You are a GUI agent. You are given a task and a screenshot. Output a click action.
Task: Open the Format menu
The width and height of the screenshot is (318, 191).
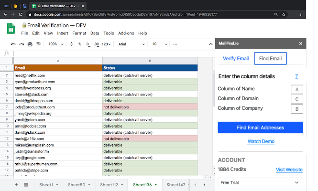tap(79, 33)
